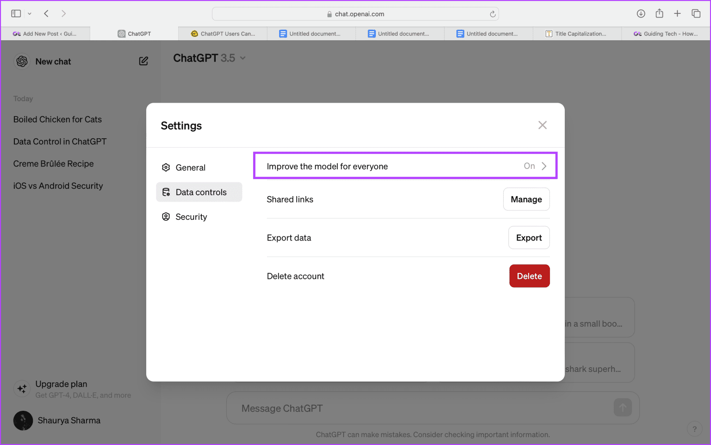Image resolution: width=711 pixels, height=445 pixels.
Task: Open the sidebar history dropdown arrow
Action: (x=30, y=13)
